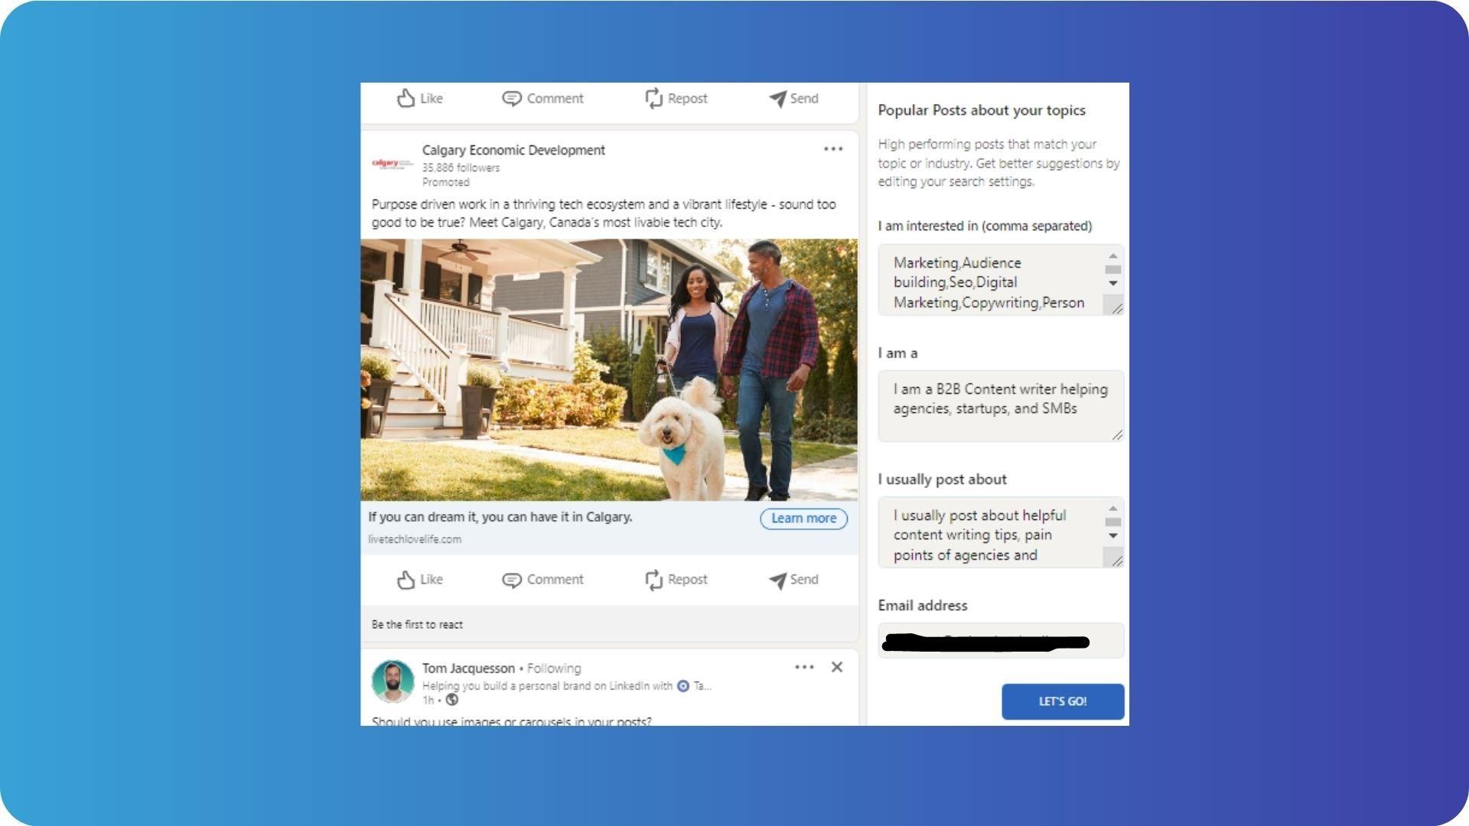Click into the 'I am a' textarea
Screen dimensions: 1469x826
point(1001,406)
